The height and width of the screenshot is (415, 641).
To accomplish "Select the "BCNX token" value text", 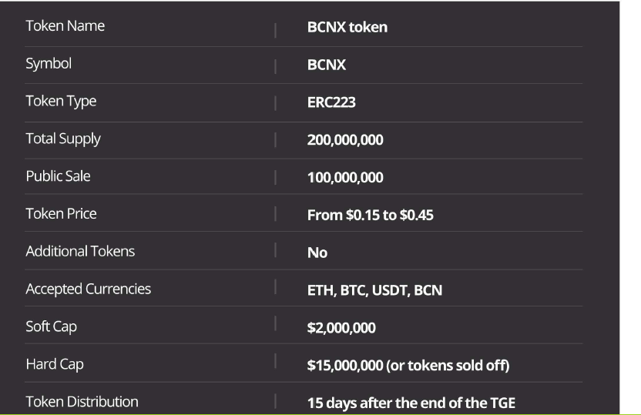I will click(347, 28).
